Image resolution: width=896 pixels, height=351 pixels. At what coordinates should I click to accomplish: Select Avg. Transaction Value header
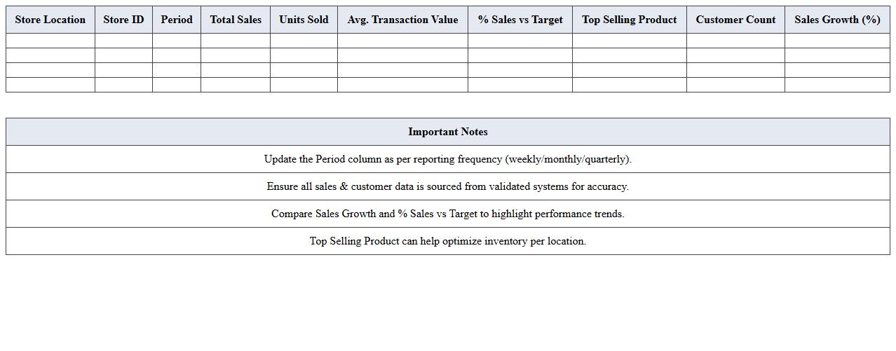click(402, 20)
